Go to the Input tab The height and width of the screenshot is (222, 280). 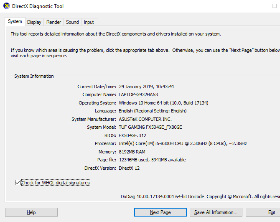point(89,22)
